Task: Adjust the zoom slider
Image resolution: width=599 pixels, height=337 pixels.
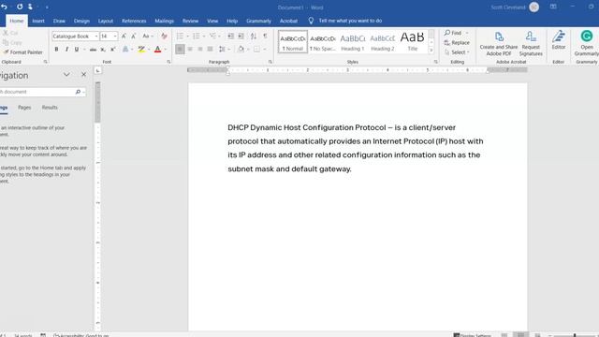Action: [575, 335]
